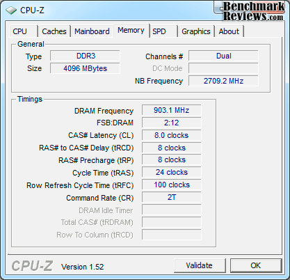Click the DRAM Frequency label
The width and height of the screenshot is (290, 280).
click(104, 111)
